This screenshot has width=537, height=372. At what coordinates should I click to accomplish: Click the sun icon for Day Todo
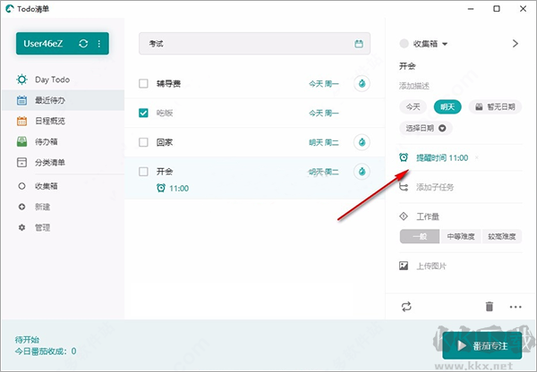[21, 80]
